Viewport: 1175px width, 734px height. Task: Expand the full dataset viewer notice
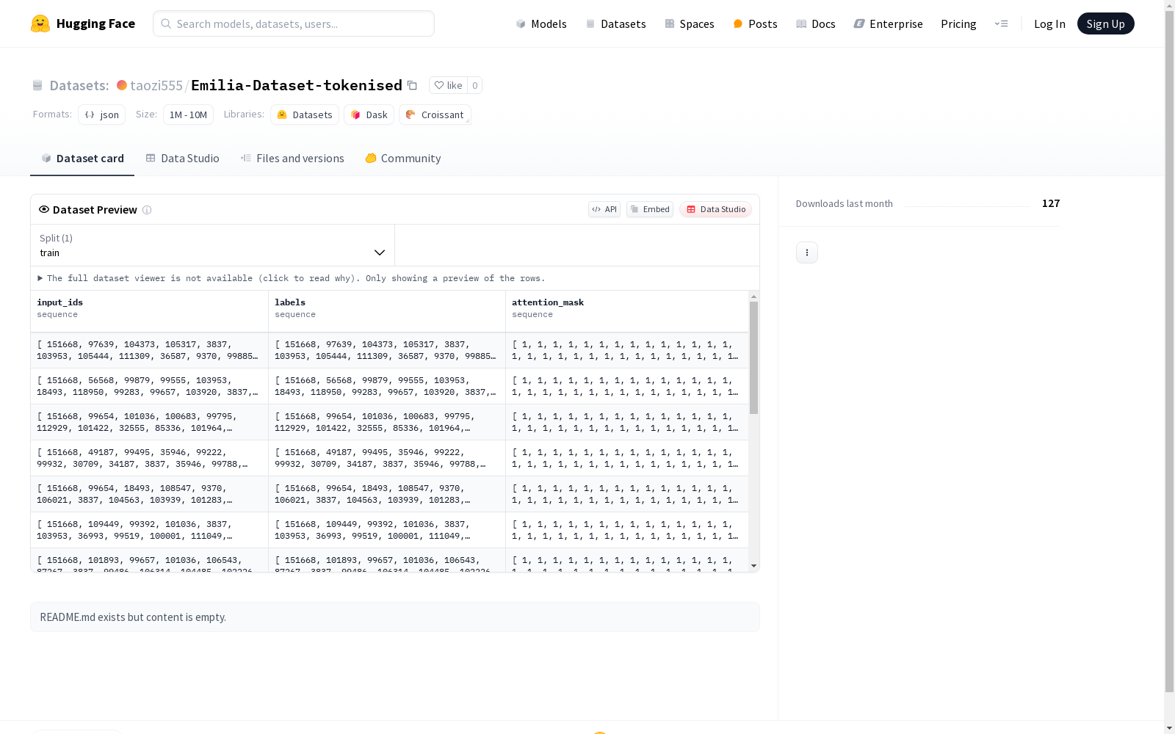click(x=292, y=278)
